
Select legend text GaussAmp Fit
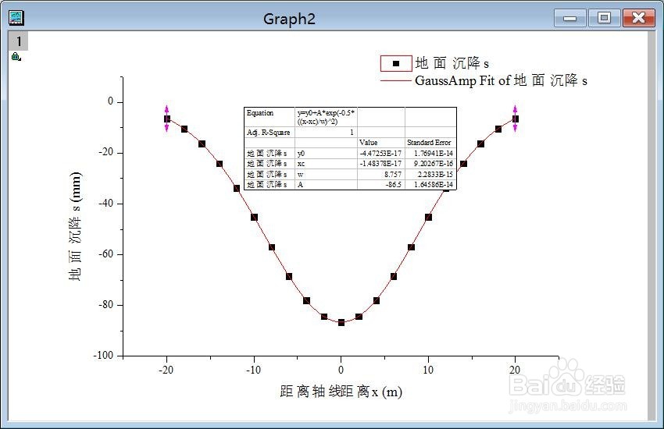tap(455, 80)
